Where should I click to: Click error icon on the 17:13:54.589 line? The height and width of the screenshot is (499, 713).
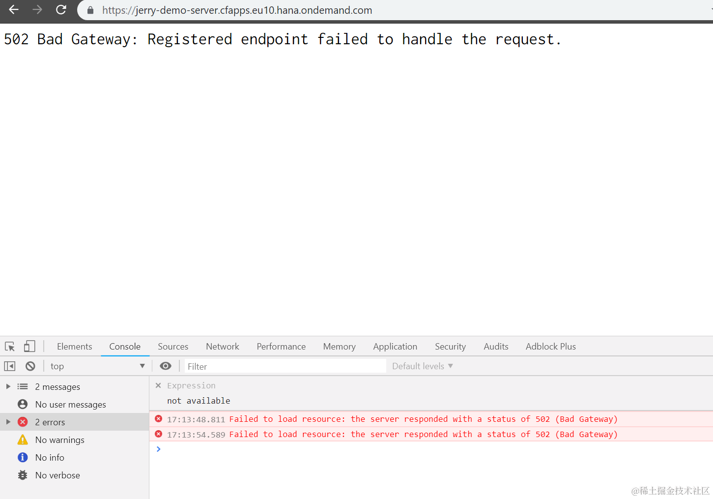click(158, 434)
